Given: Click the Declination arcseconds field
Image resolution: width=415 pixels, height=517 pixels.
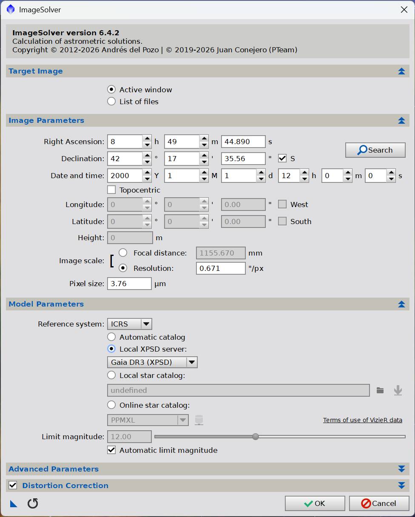Looking at the screenshot, I should click(243, 159).
